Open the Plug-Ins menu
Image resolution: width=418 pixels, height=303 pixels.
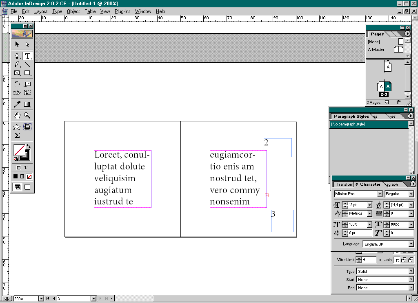(122, 11)
